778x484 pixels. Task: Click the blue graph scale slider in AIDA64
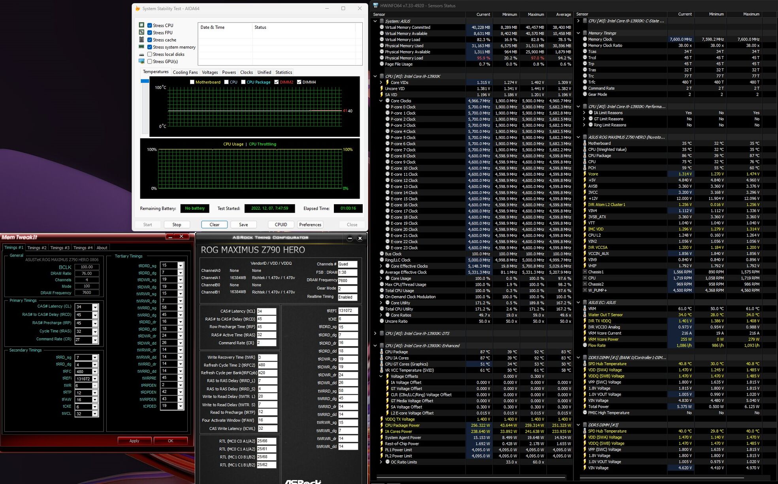pos(145,81)
